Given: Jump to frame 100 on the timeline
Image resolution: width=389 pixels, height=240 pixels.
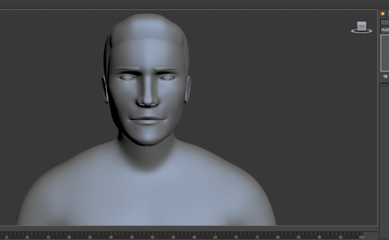Looking at the screenshot, I should coord(361,235).
